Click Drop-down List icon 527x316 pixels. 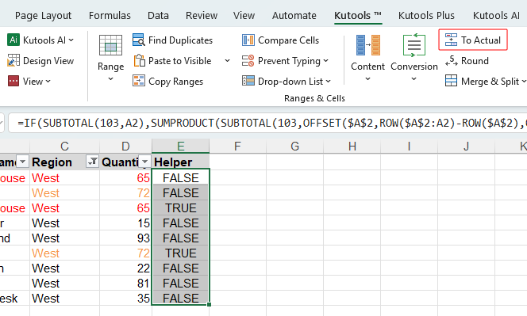248,82
